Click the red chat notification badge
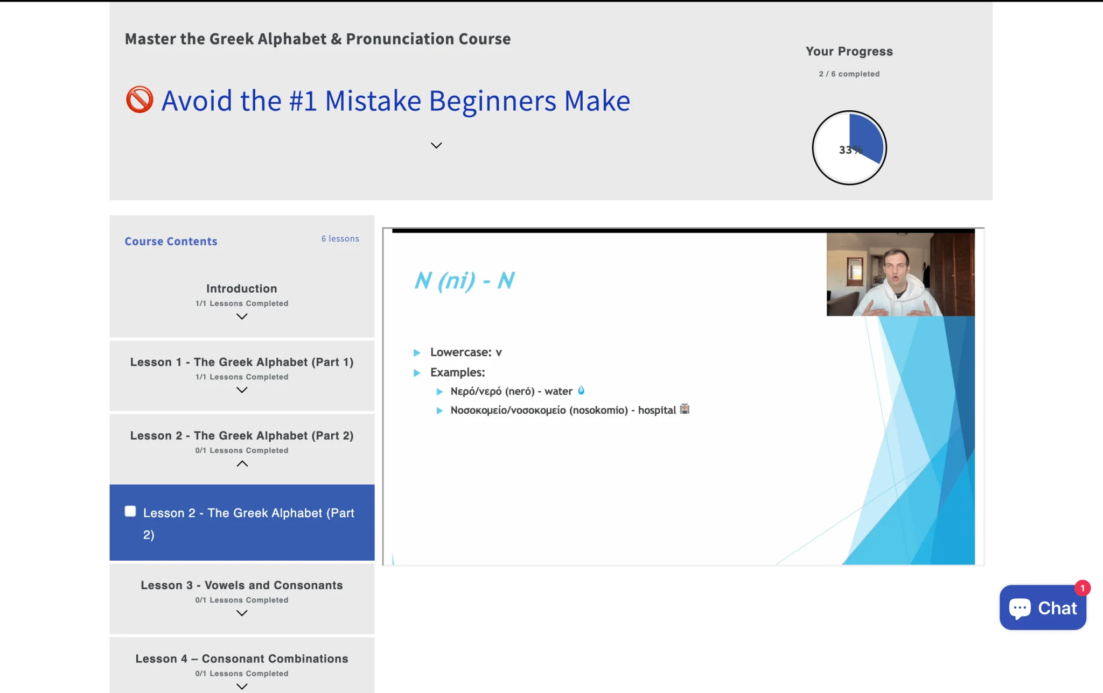Image resolution: width=1103 pixels, height=693 pixels. (x=1082, y=588)
